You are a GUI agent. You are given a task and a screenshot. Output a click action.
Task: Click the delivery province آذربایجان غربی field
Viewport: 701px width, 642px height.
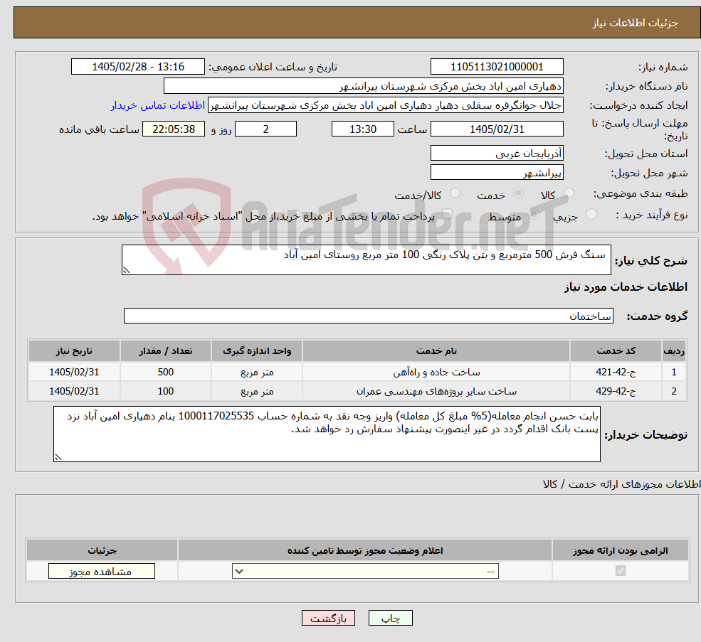pos(497,154)
